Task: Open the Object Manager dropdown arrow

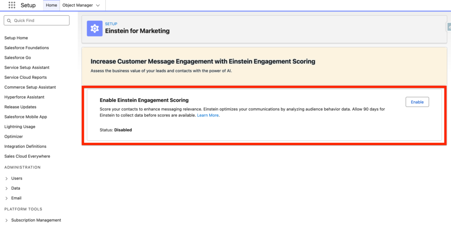Action: (98, 5)
